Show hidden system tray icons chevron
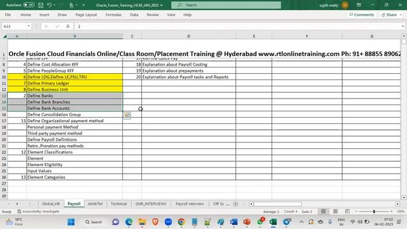The width and height of the screenshot is (407, 229). point(301,222)
